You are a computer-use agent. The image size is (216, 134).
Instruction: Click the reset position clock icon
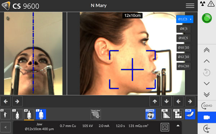[x=207, y=73]
